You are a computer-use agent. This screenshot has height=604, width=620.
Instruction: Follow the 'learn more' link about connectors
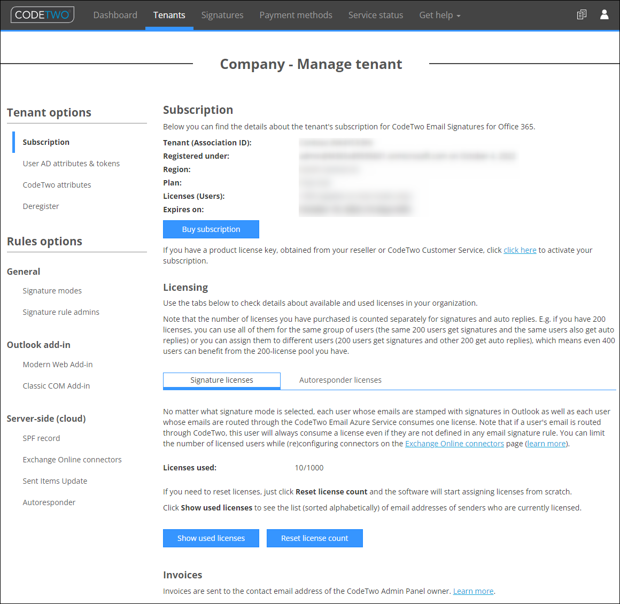(x=546, y=444)
